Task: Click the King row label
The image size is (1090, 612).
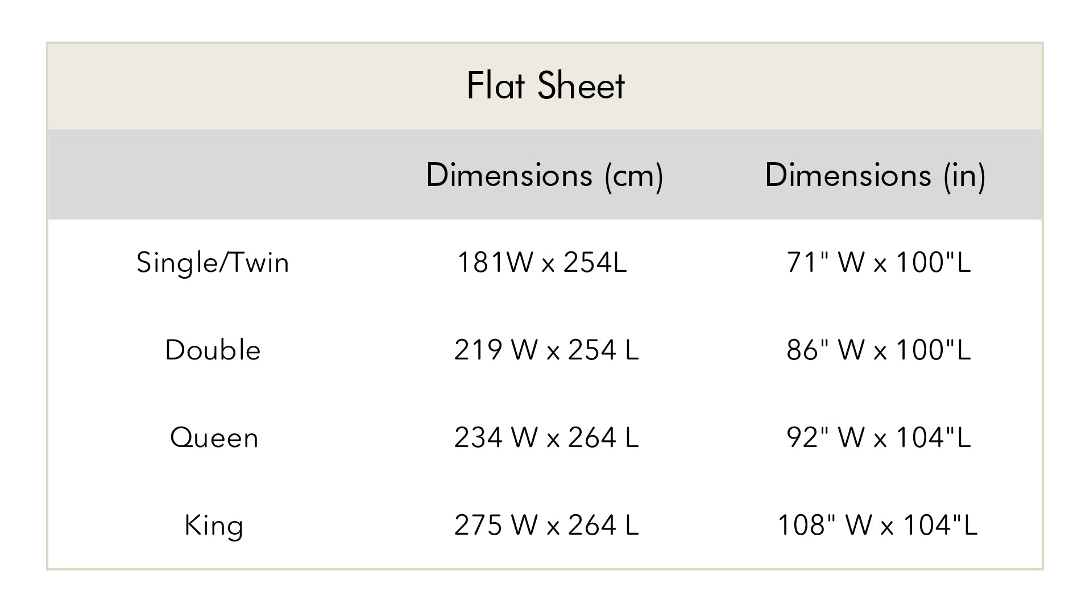Action: point(214,525)
